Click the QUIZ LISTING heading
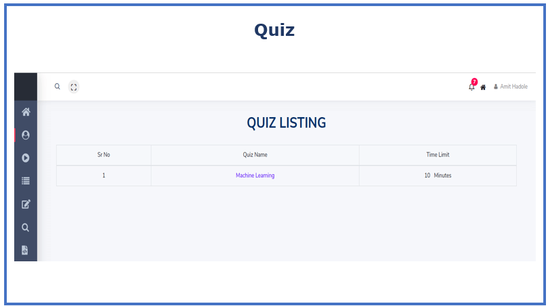 pyautogui.click(x=287, y=123)
